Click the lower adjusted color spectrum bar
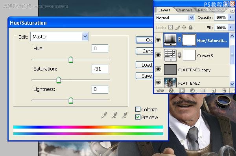This screenshot has width=236, height=156. tap(88, 134)
